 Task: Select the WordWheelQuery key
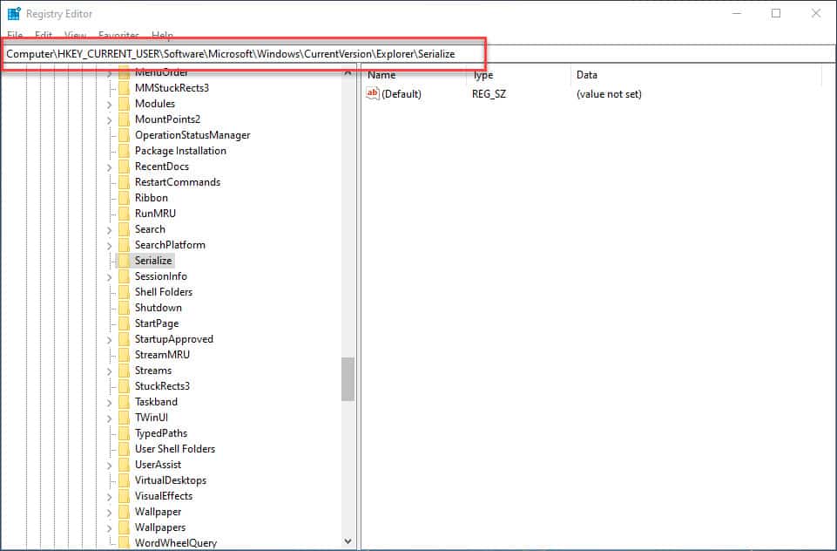coord(176,543)
